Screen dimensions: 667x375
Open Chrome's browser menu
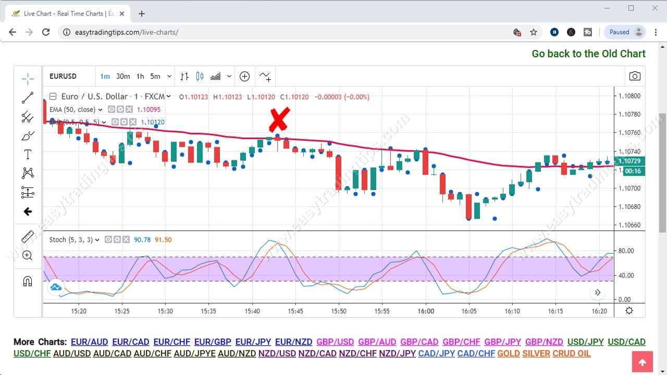pos(656,32)
